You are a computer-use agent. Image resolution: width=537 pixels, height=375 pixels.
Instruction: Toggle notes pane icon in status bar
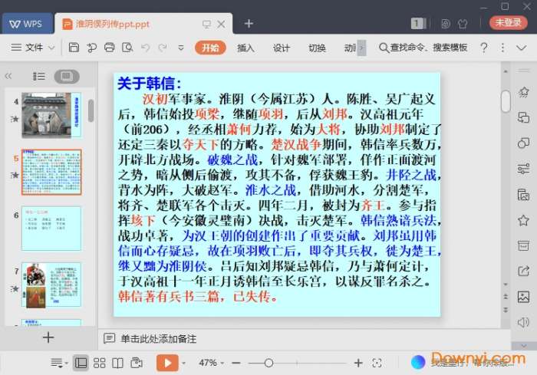click(59, 363)
